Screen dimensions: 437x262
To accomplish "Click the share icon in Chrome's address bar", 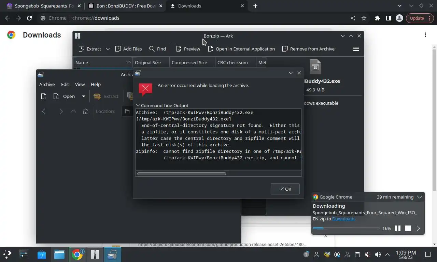I will (353, 18).
